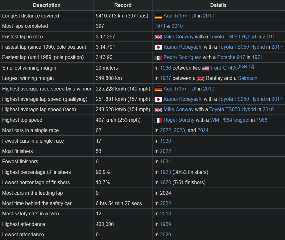Screen dimensions: 285x240
Task: Open the 1966 link in Smallest winning margin row
Action: [165, 68]
